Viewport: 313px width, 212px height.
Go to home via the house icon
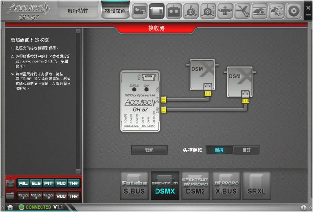pyautogui.click(x=10, y=207)
